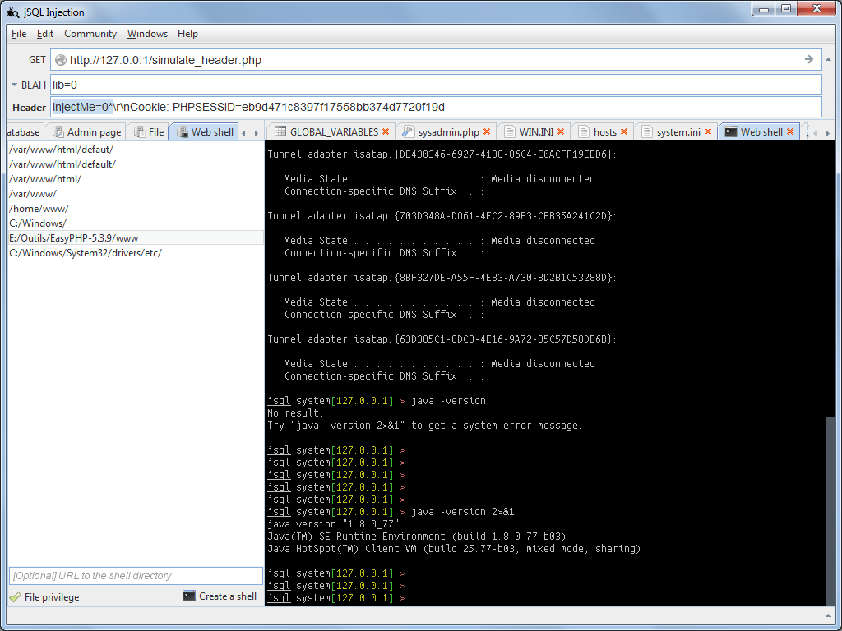Click the GLOBAL_VARIABLES grid icon
This screenshot has width=842, height=631.
pyautogui.click(x=279, y=131)
